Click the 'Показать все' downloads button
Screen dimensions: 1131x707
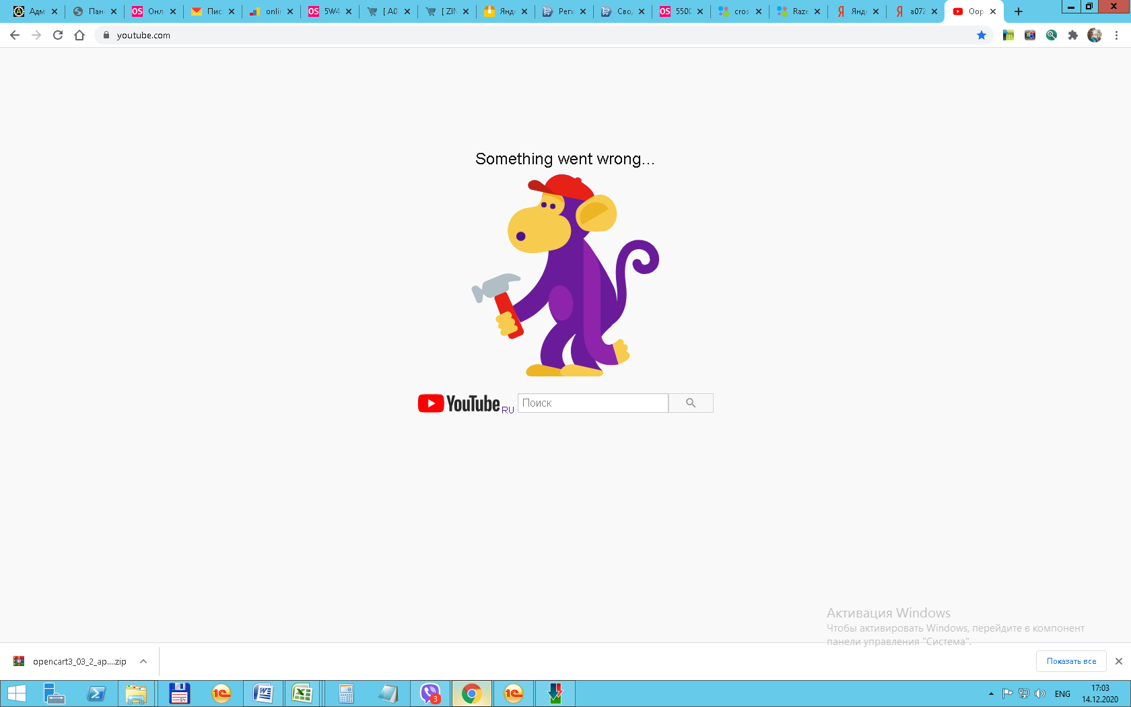click(1071, 661)
